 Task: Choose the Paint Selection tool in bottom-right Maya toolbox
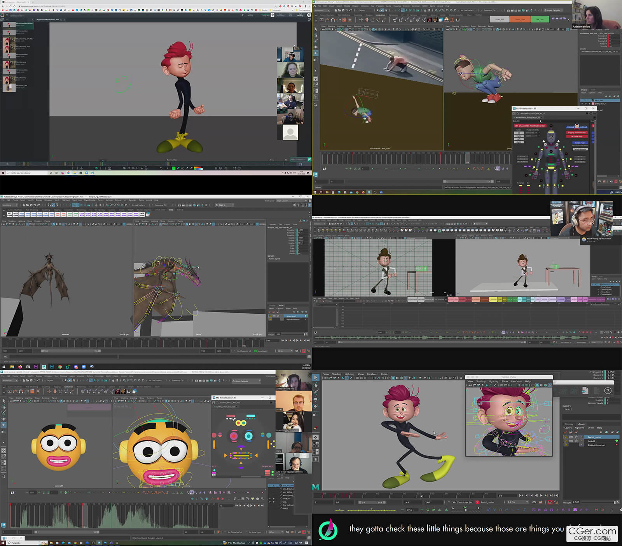point(316,392)
